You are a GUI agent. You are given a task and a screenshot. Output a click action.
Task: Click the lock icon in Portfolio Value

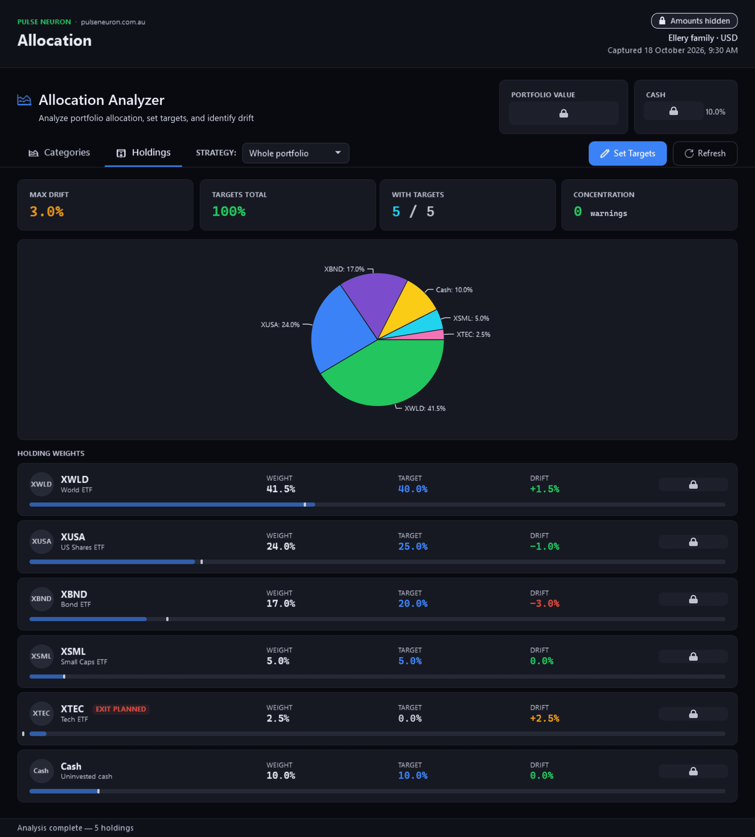[563, 113]
